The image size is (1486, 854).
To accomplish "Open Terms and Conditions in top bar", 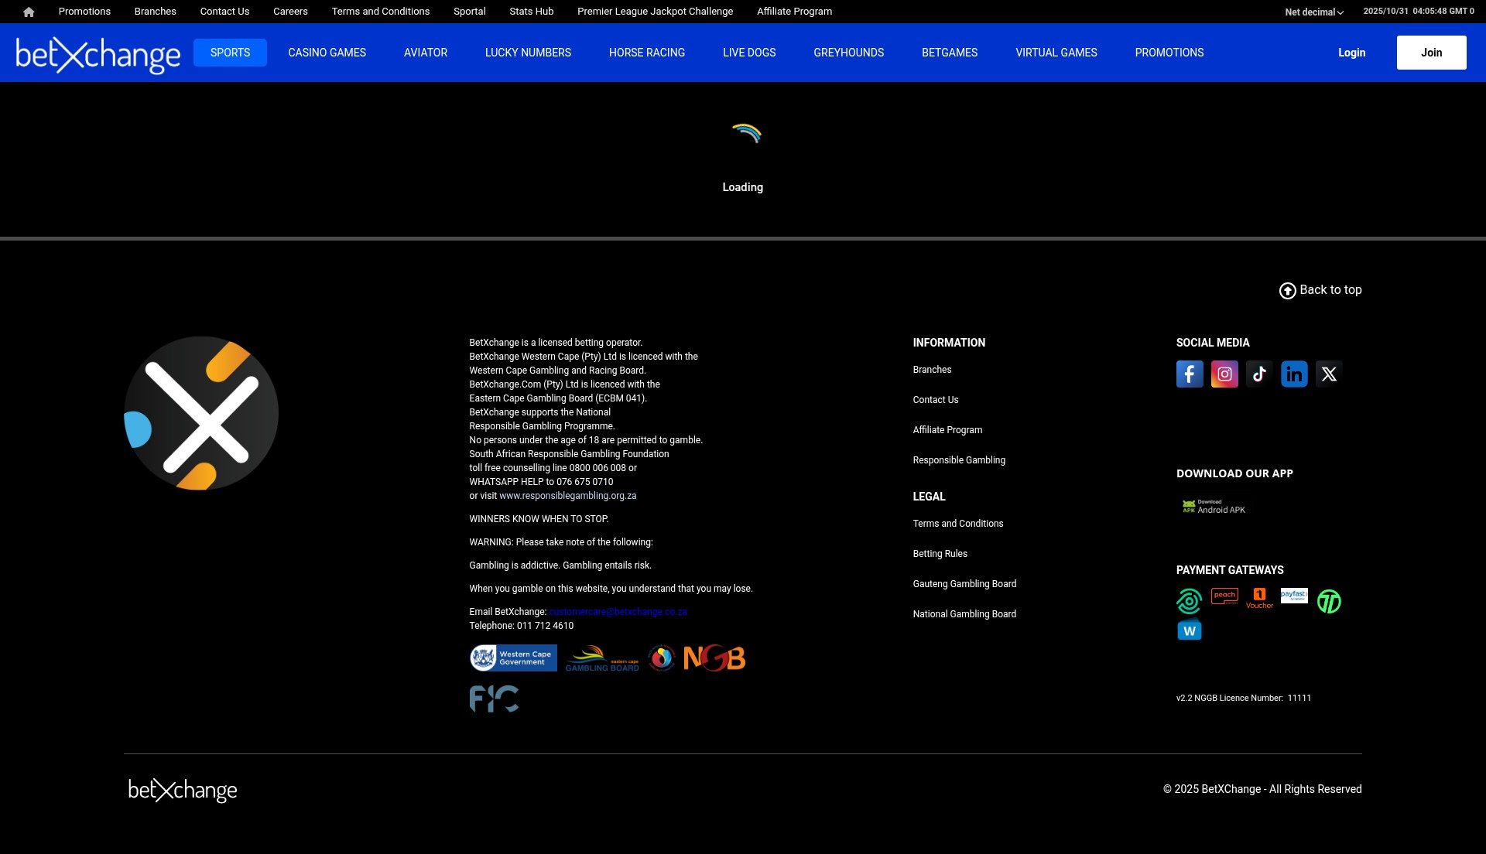I will [381, 12].
